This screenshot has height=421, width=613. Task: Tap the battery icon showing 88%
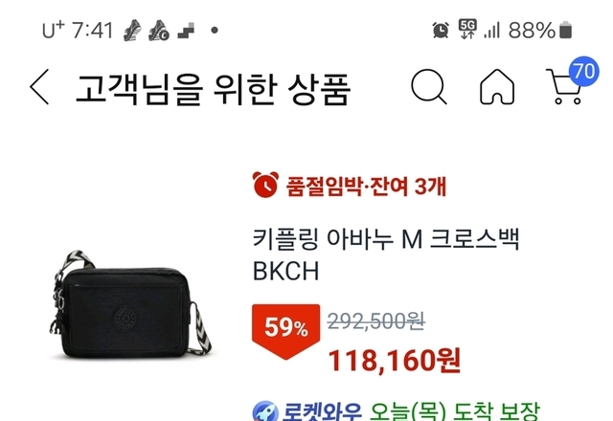pos(566,30)
